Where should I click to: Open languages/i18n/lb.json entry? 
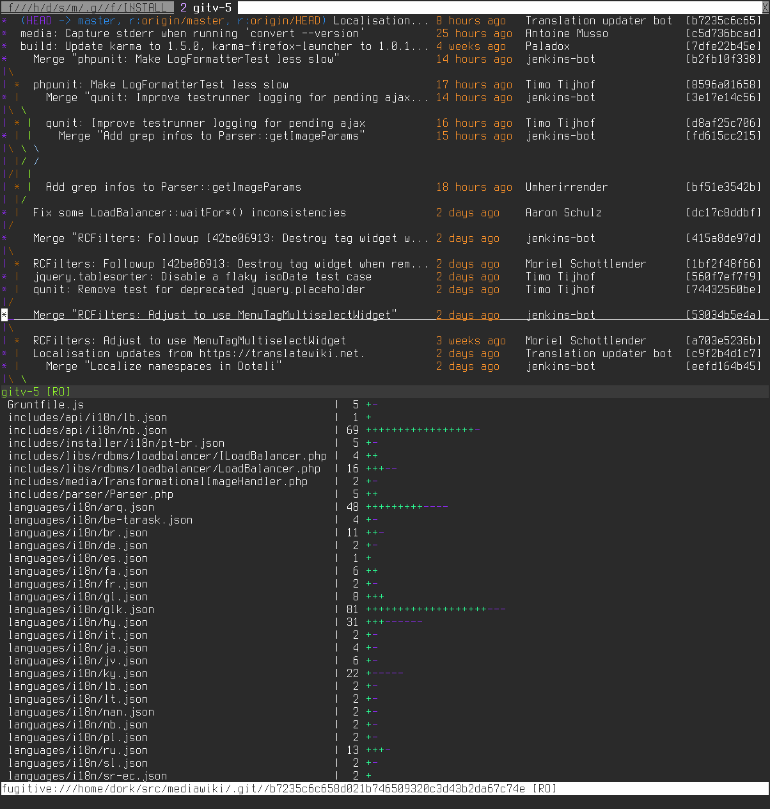click(78, 686)
